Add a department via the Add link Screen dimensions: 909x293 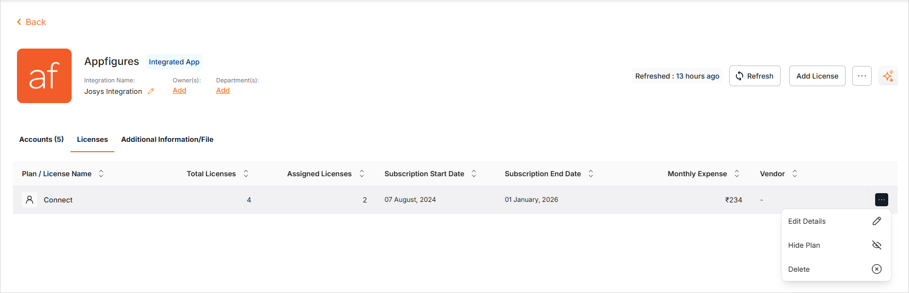(x=223, y=91)
